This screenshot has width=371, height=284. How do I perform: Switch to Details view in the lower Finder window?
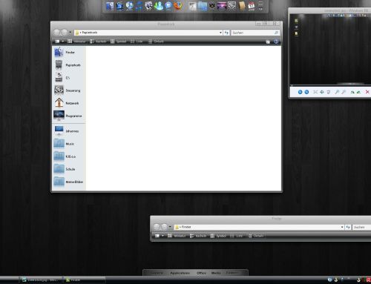pos(256,236)
